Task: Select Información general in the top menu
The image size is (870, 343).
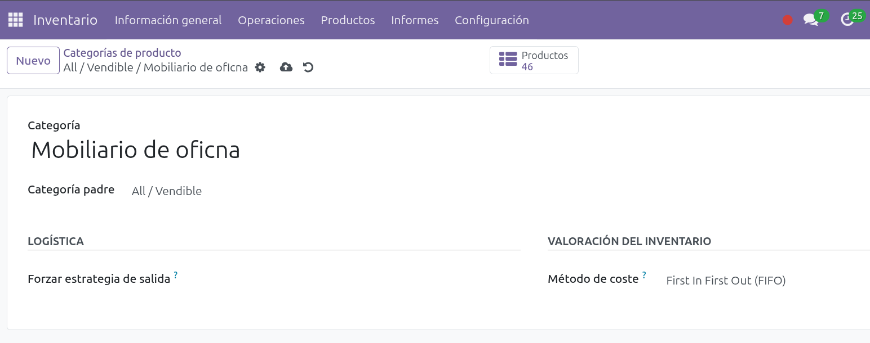Action: 168,20
